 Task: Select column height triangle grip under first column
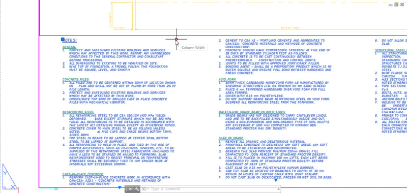point(120,187)
